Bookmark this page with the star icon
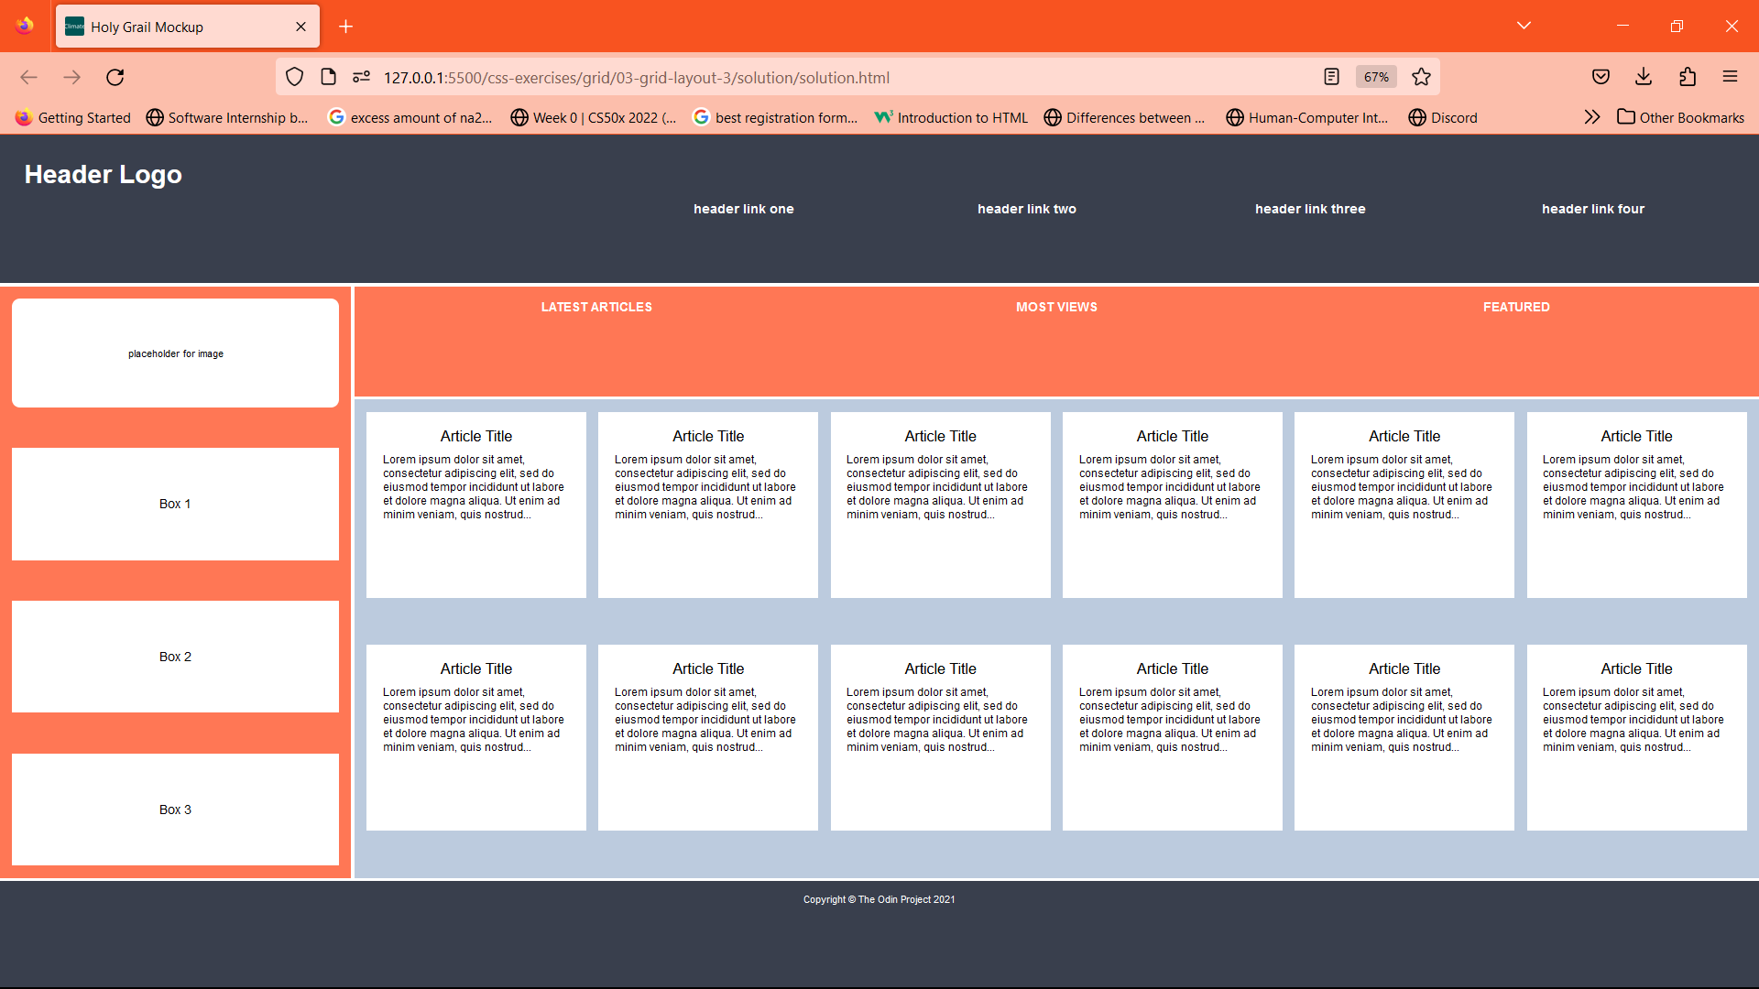1759x989 pixels. (1421, 77)
